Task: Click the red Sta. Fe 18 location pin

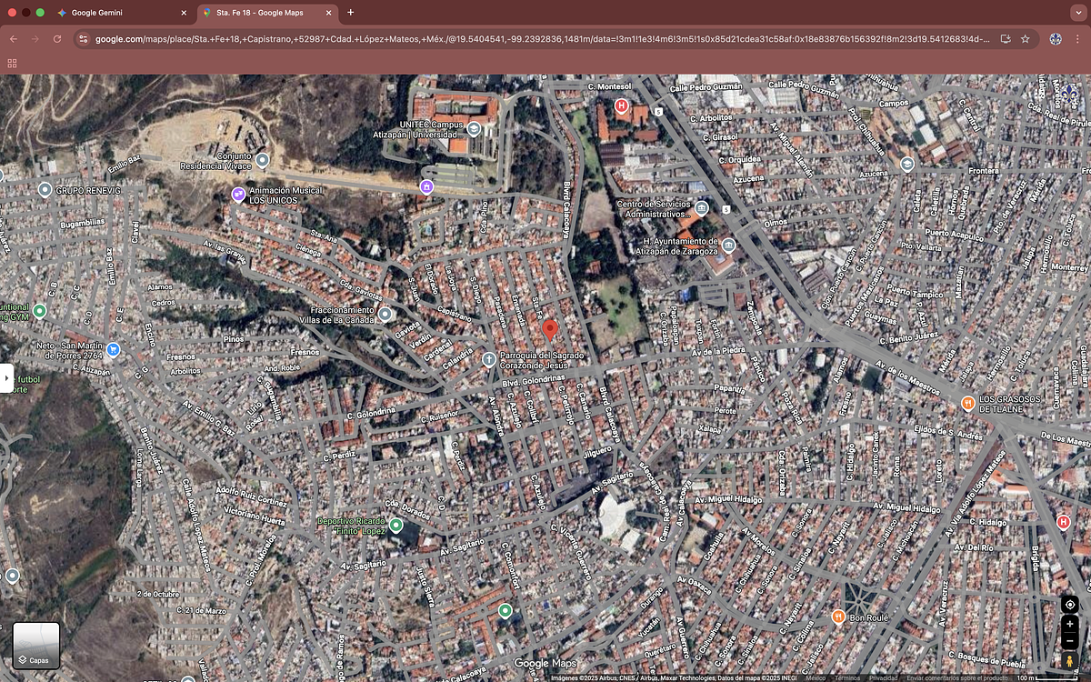Action: click(549, 328)
